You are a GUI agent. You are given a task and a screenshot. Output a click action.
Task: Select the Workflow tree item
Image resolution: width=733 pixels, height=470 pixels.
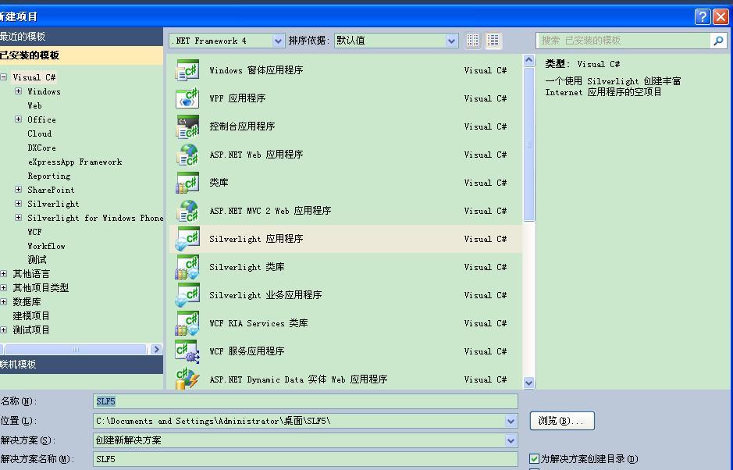46,246
